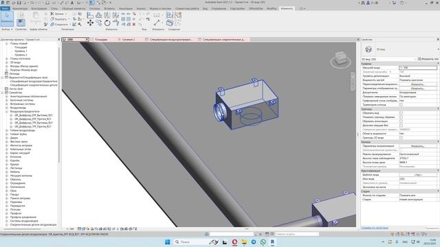Select Mirror draw axis tool

click(x=115, y=15)
